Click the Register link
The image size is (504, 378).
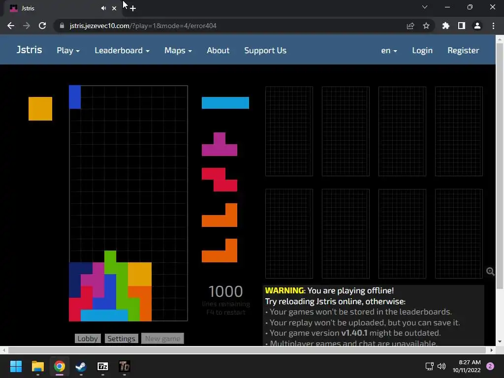[x=463, y=51]
